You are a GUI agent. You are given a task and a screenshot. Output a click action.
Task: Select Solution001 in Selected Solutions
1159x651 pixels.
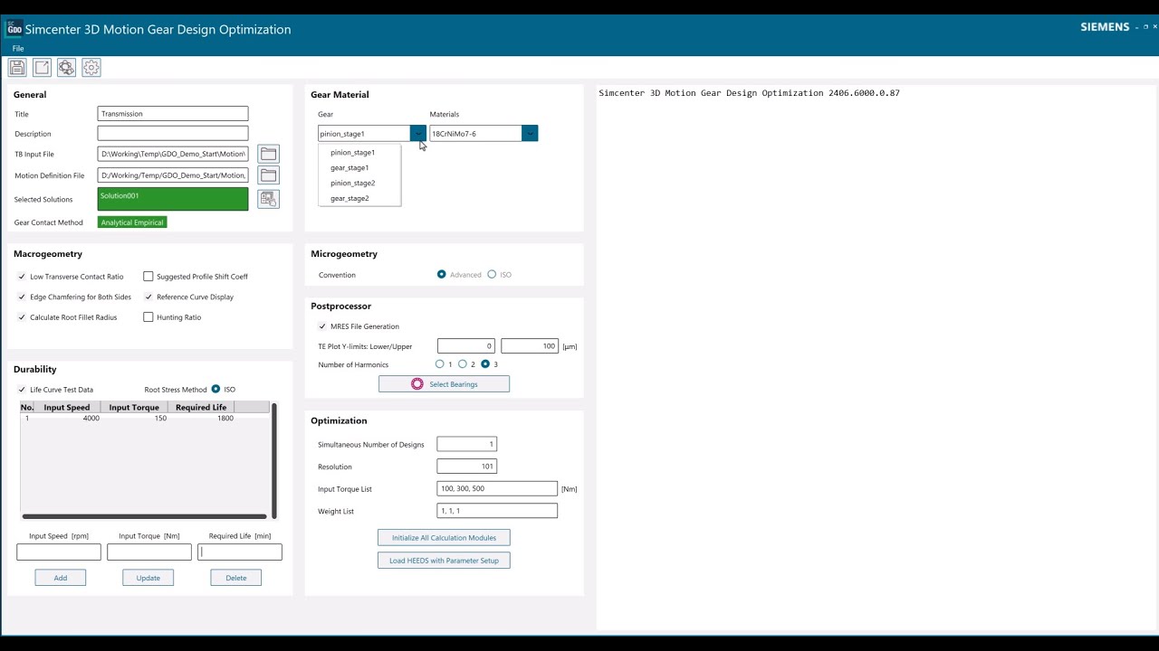point(173,199)
